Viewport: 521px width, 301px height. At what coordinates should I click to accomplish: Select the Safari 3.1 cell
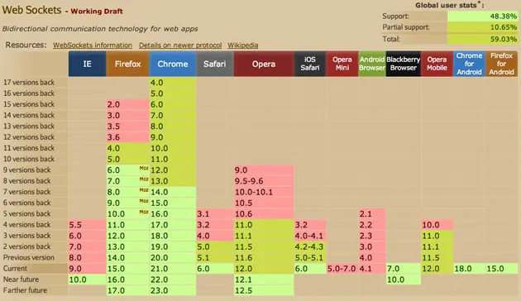click(215, 213)
